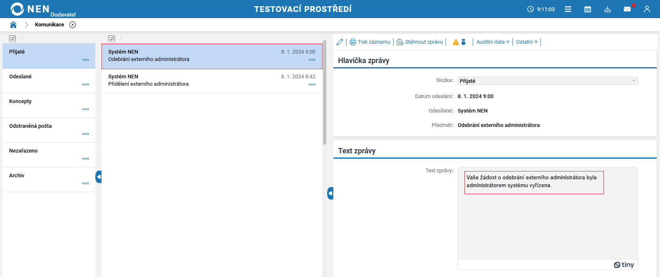The height and width of the screenshot is (277, 660).
Task: Open the calendar from the top bar
Action: (588, 9)
